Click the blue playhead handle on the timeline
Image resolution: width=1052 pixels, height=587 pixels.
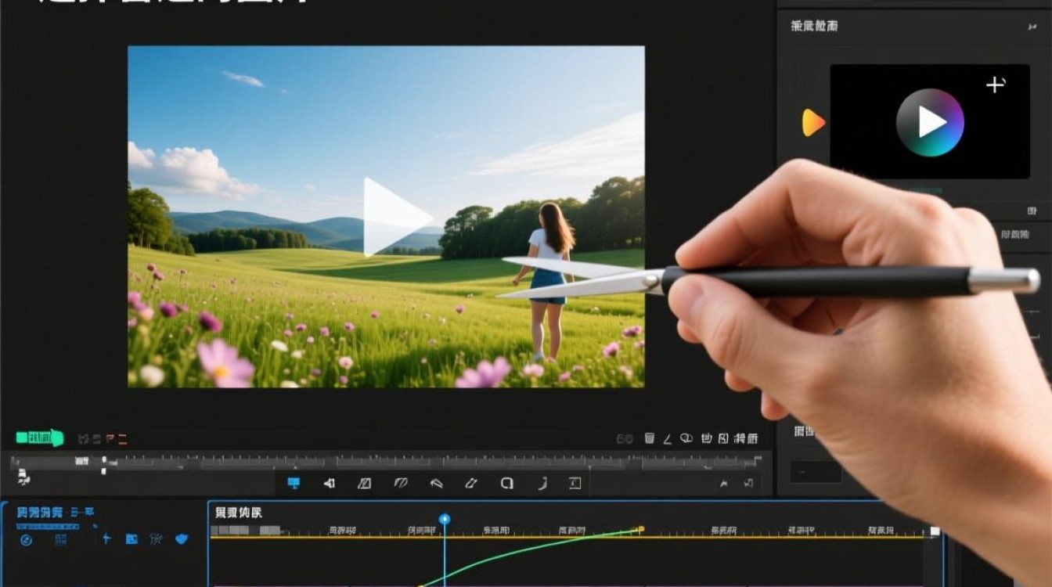tap(445, 519)
